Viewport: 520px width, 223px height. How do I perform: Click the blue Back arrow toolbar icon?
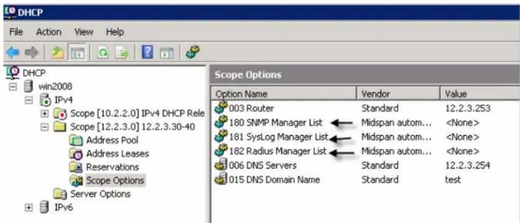click(x=13, y=53)
